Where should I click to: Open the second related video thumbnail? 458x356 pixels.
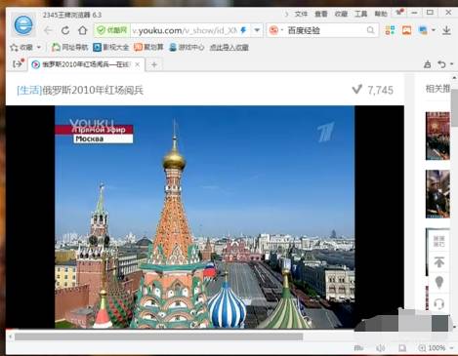pos(437,194)
